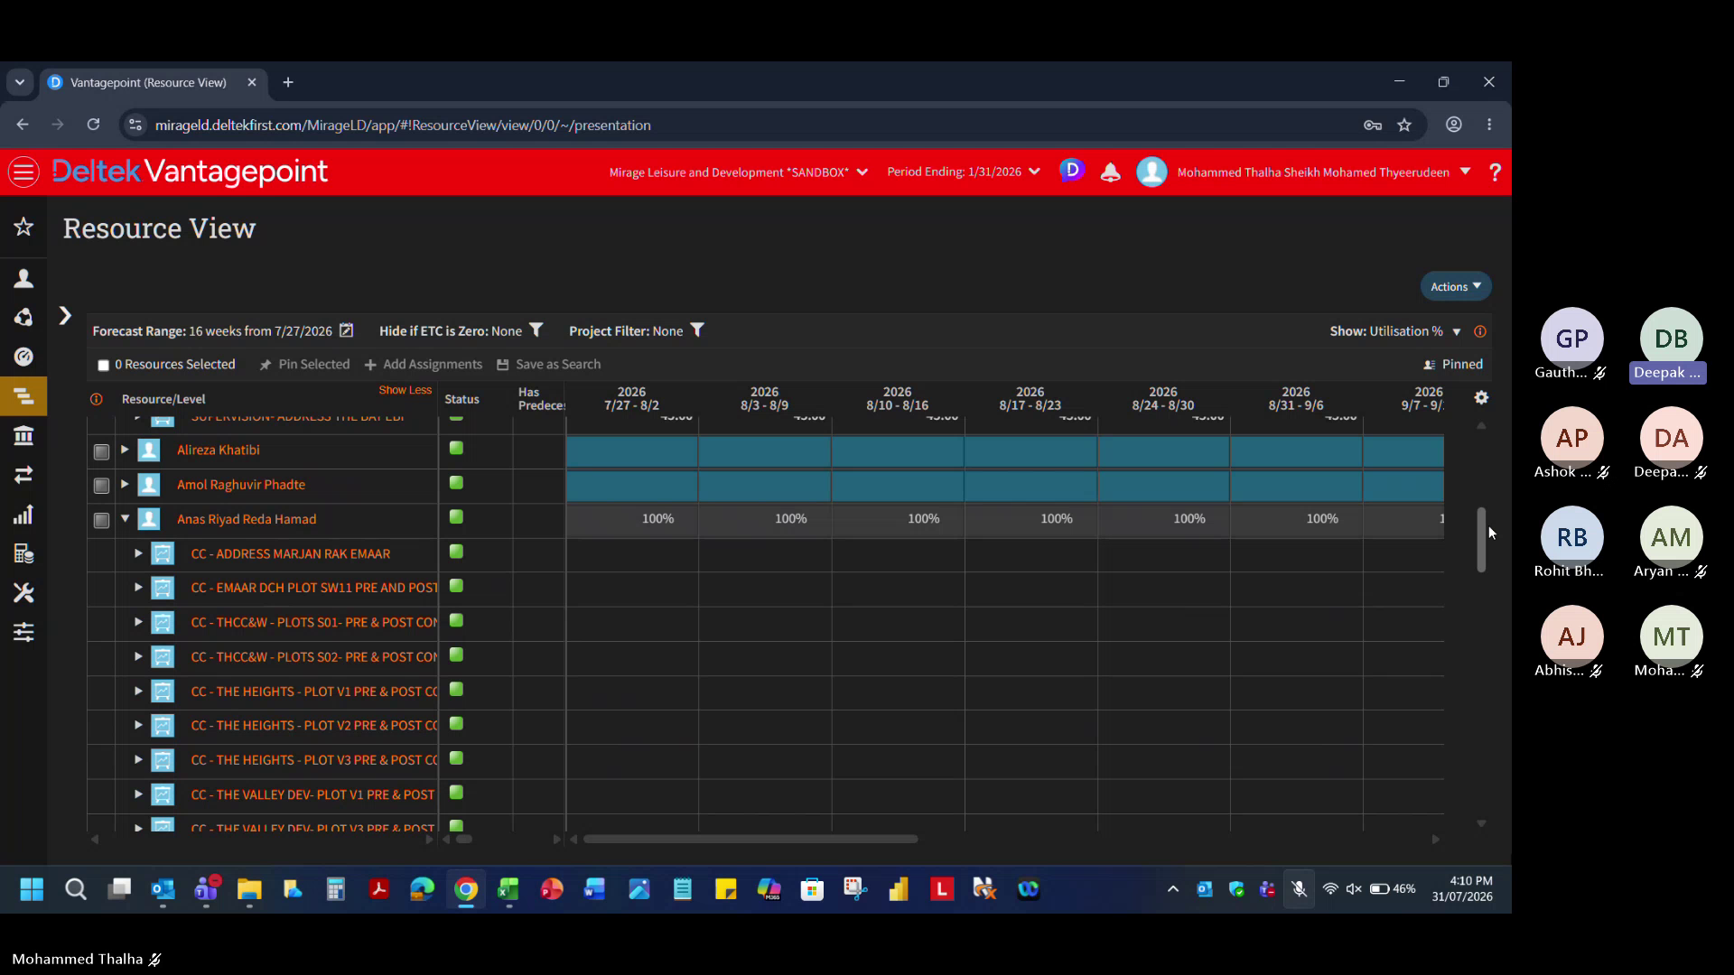Edit the Forecast Range with pencil icon

(x=347, y=330)
